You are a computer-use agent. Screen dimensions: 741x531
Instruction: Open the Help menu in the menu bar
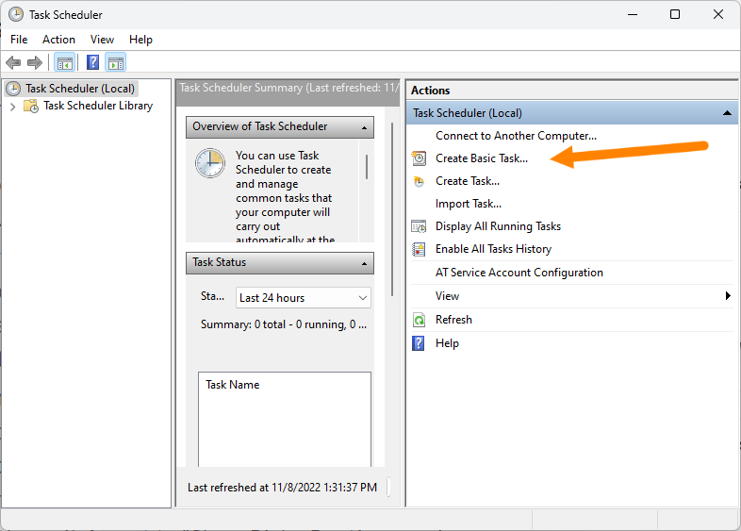140,40
